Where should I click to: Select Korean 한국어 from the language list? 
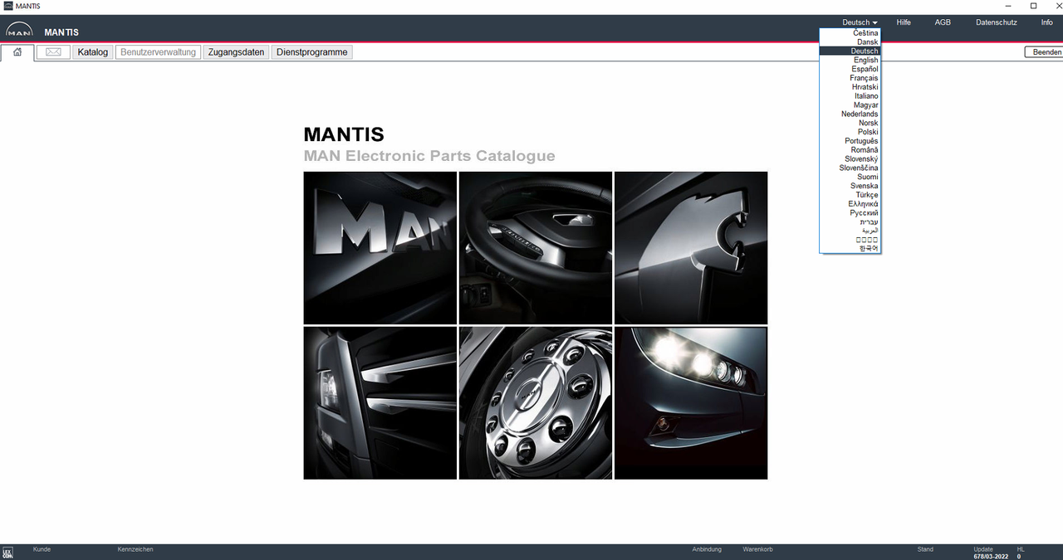pos(850,248)
